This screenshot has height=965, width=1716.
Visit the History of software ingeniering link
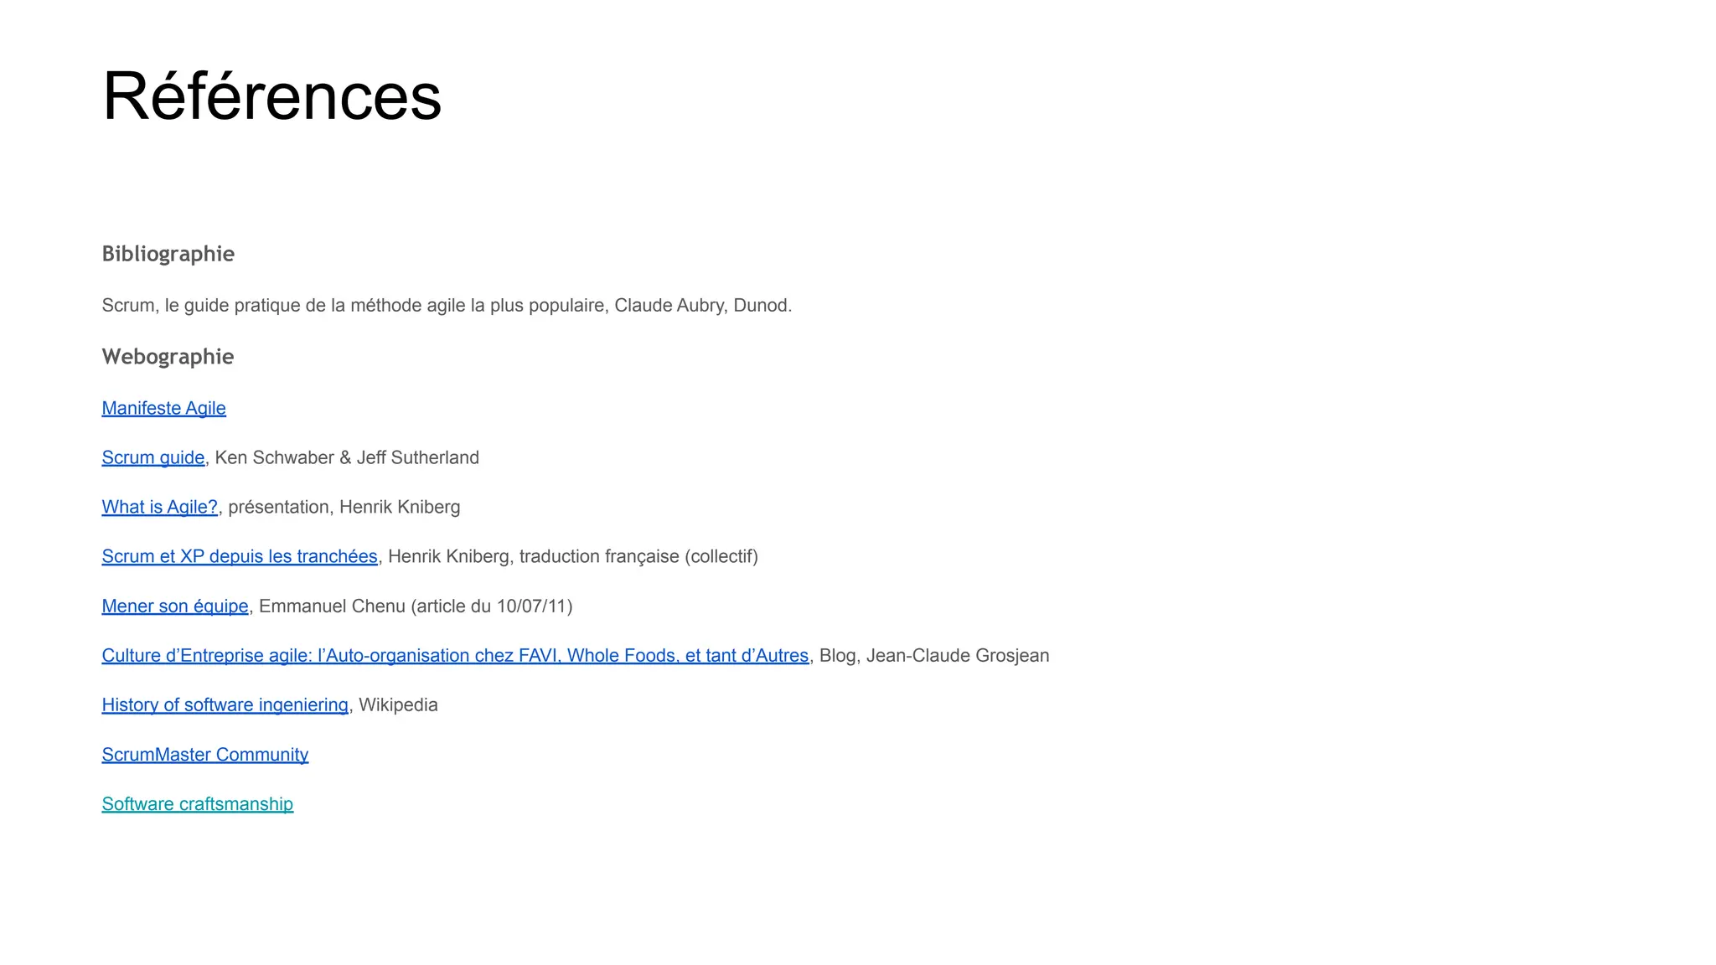pyautogui.click(x=225, y=704)
